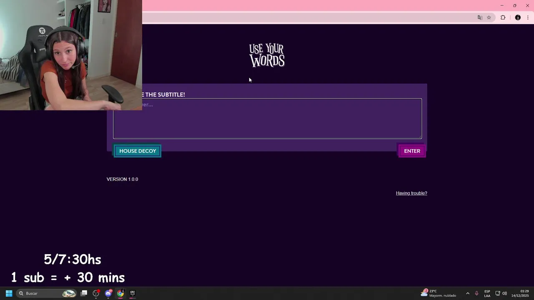
Task: Click the Use Your Words logo
Action: point(267,55)
